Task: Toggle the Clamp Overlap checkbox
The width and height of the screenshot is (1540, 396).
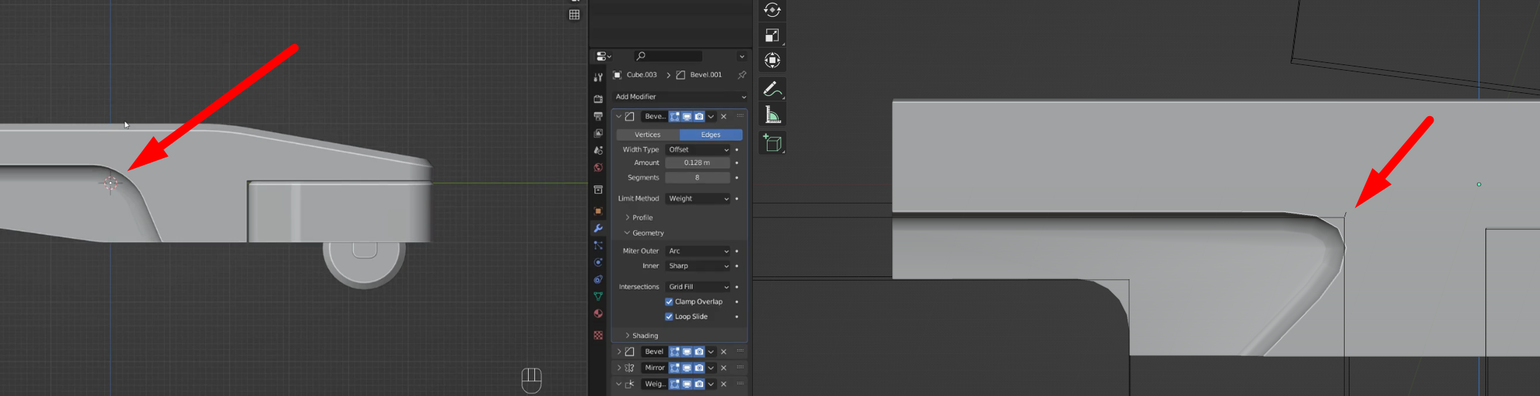Action: (x=669, y=302)
